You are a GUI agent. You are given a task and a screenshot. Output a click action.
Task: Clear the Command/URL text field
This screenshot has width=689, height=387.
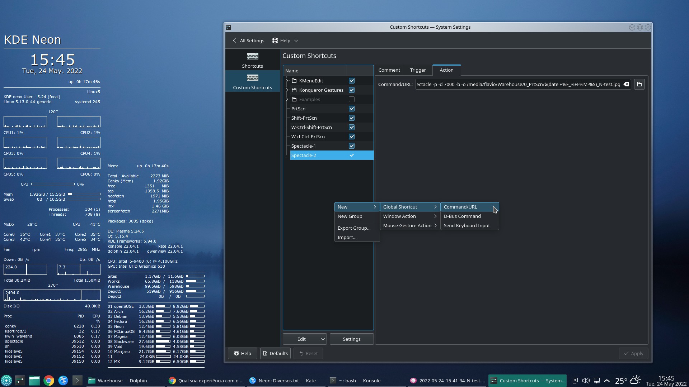pos(626,84)
